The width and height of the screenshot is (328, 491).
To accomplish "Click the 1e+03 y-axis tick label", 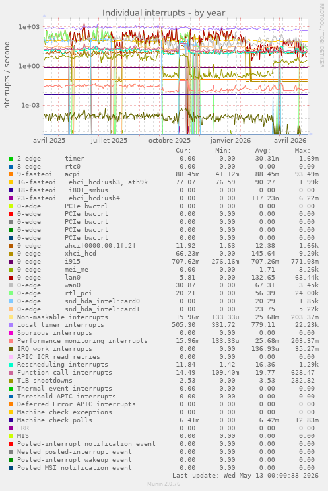I will [30, 27].
